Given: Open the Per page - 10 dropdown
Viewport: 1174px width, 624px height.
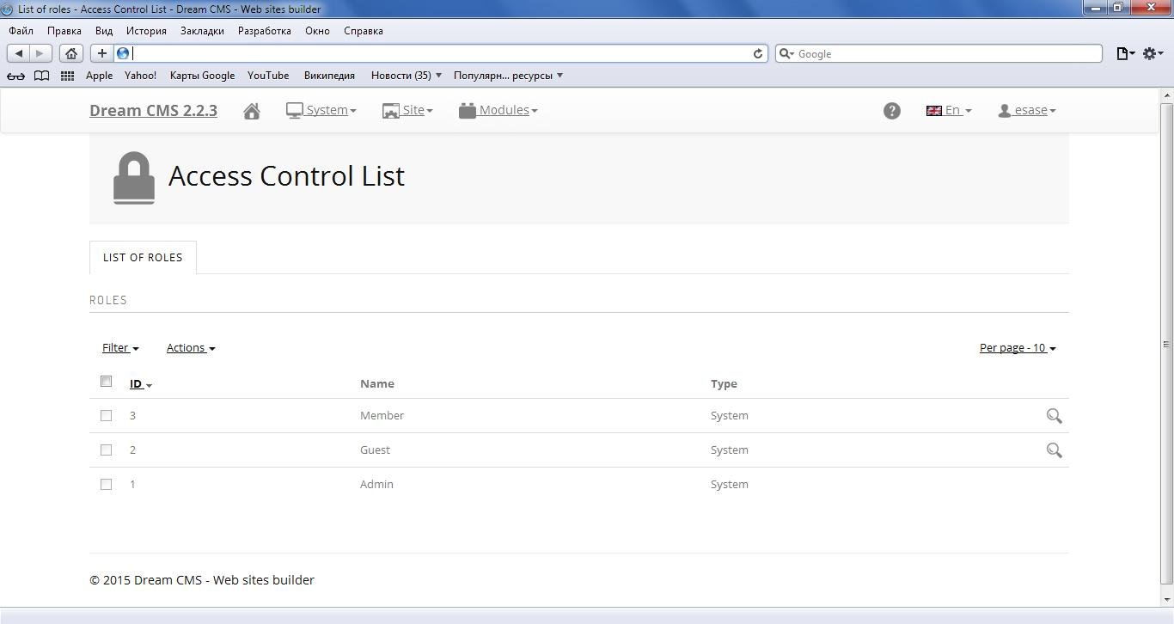Looking at the screenshot, I should [1017, 347].
